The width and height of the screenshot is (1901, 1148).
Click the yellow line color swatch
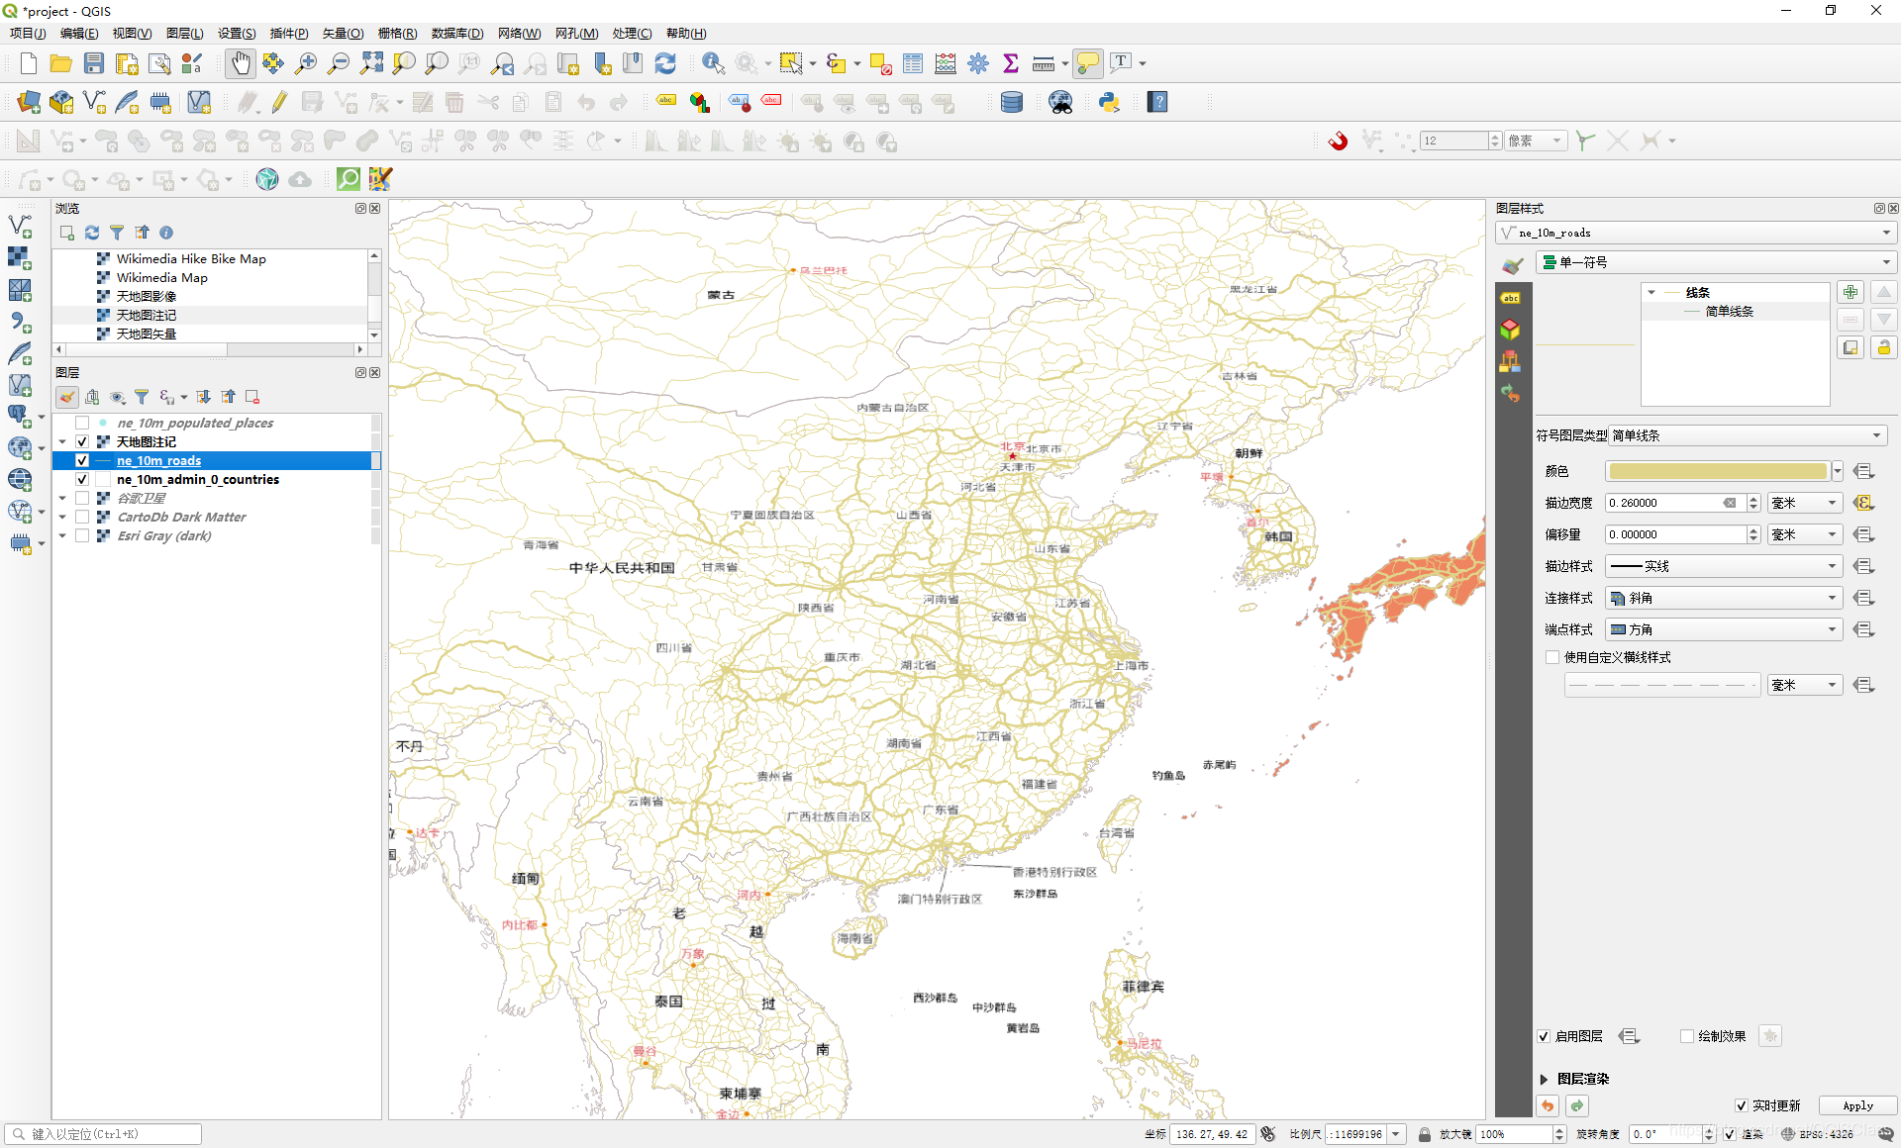1717,471
